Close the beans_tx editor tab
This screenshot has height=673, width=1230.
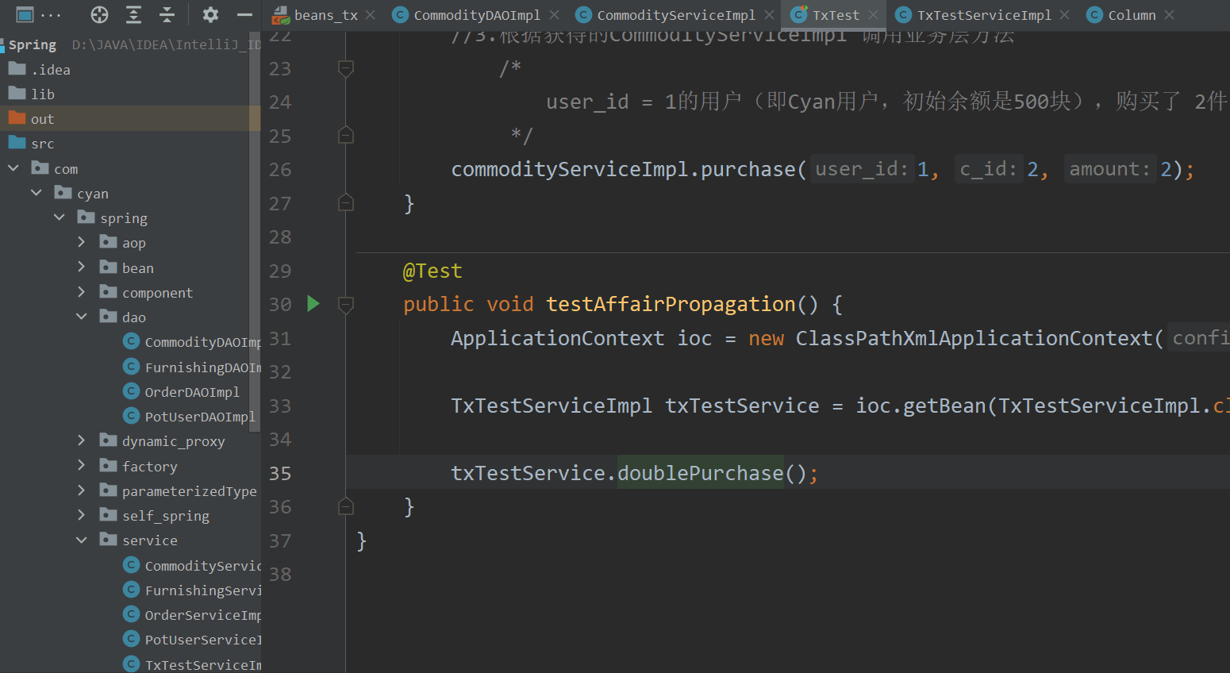371,14
